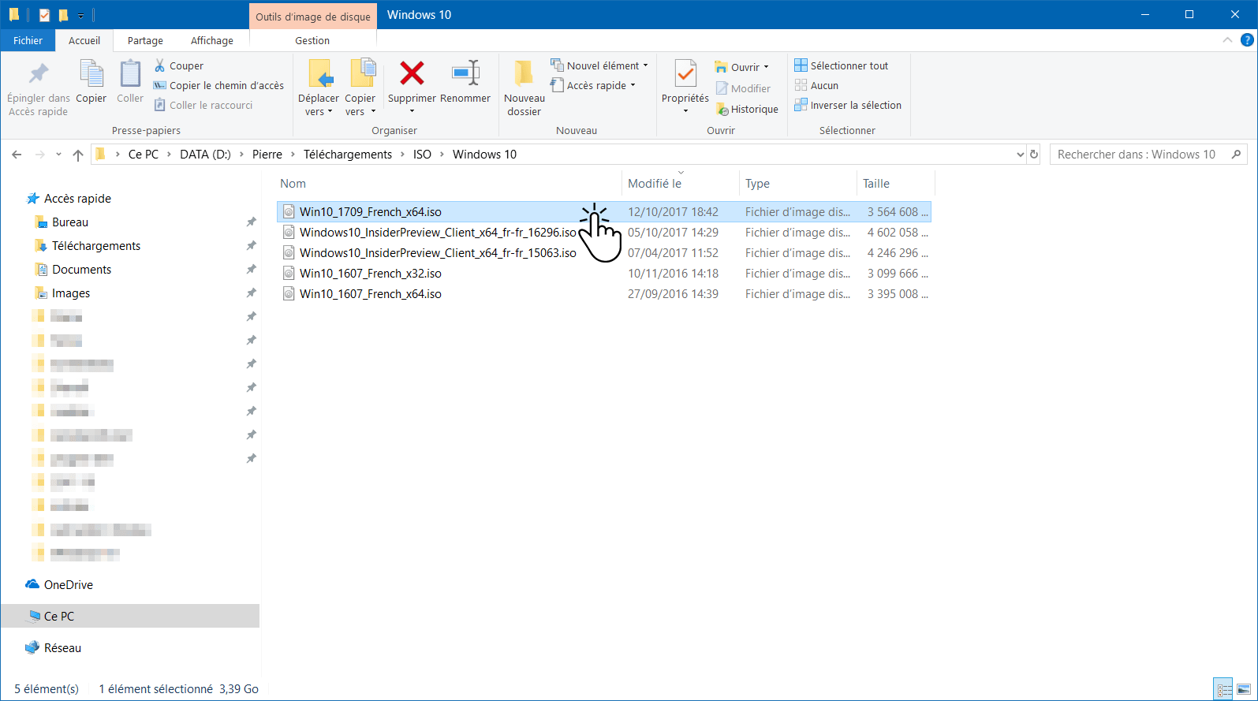The image size is (1258, 701).
Task: Click the red Supprimer icon
Action: coord(412,73)
